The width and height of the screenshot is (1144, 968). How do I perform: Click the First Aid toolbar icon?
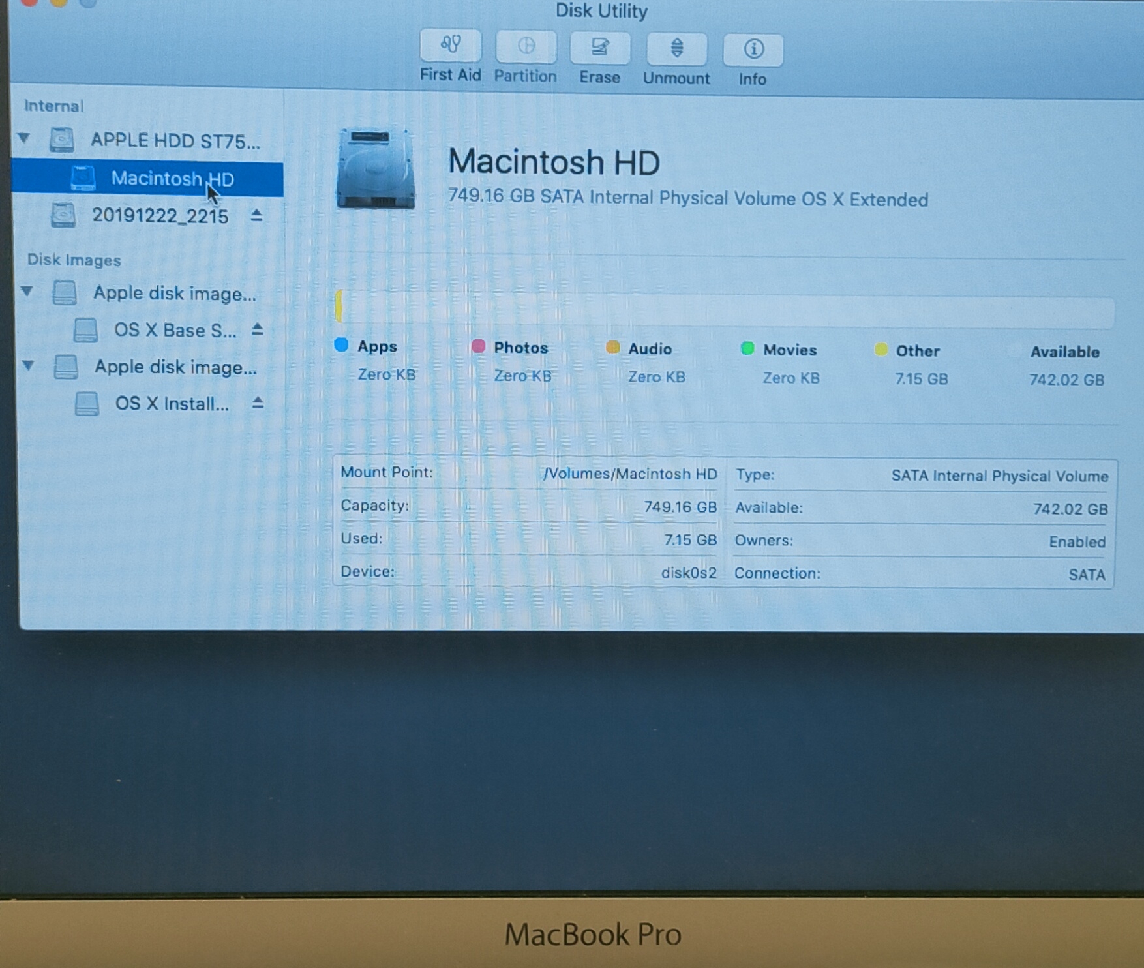point(450,47)
